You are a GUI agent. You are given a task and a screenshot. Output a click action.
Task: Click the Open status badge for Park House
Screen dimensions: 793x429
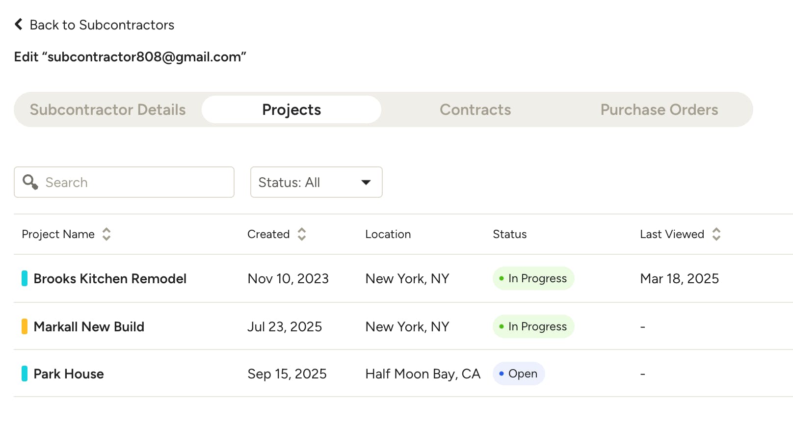(x=519, y=374)
